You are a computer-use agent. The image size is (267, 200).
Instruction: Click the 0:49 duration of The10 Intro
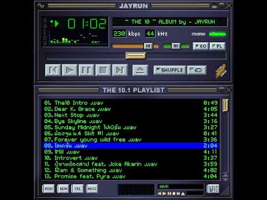pyautogui.click(x=210, y=103)
